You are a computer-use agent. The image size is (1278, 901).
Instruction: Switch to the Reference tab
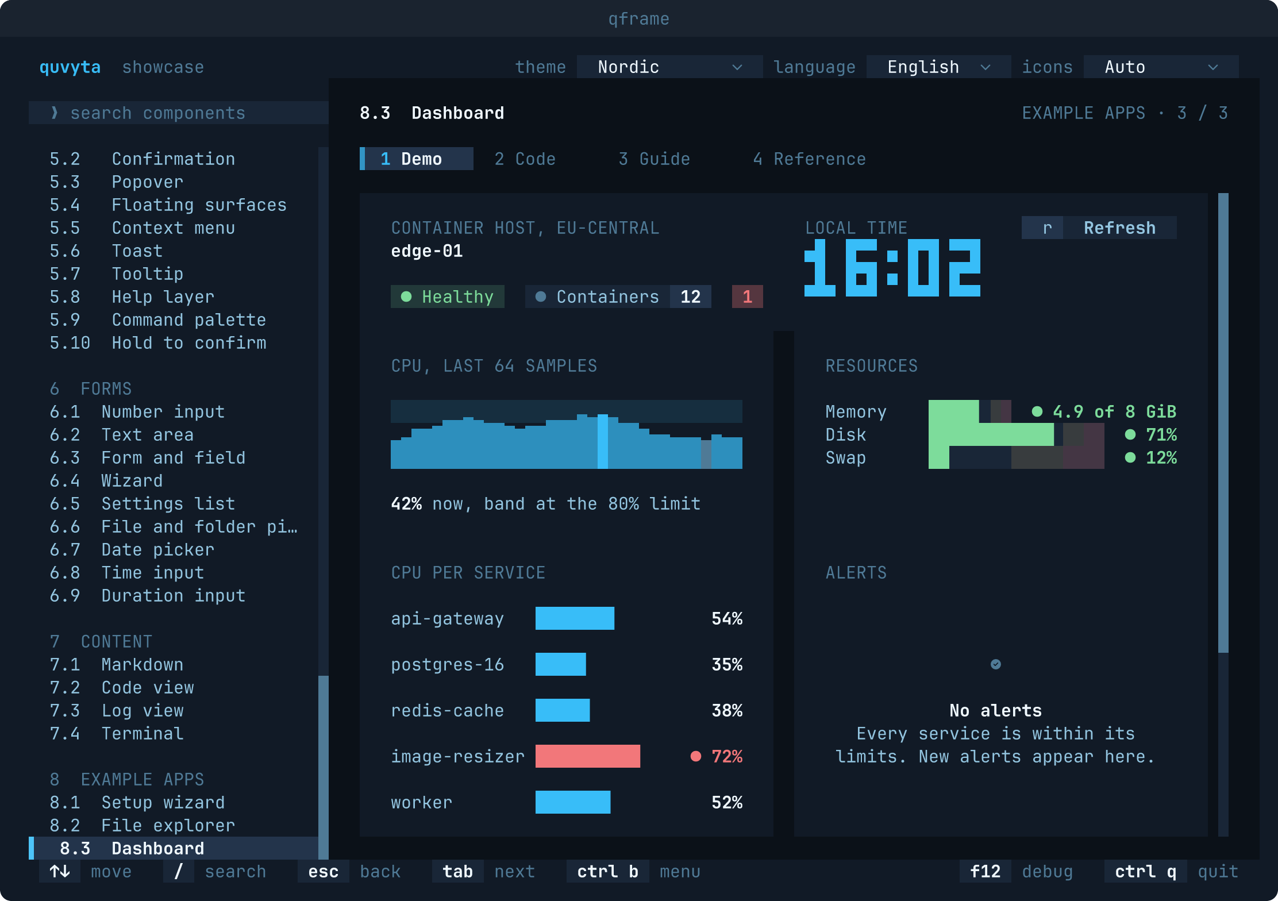pyautogui.click(x=810, y=159)
